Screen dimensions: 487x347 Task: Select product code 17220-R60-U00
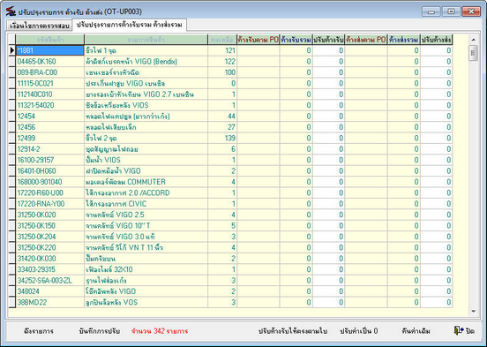(x=50, y=192)
